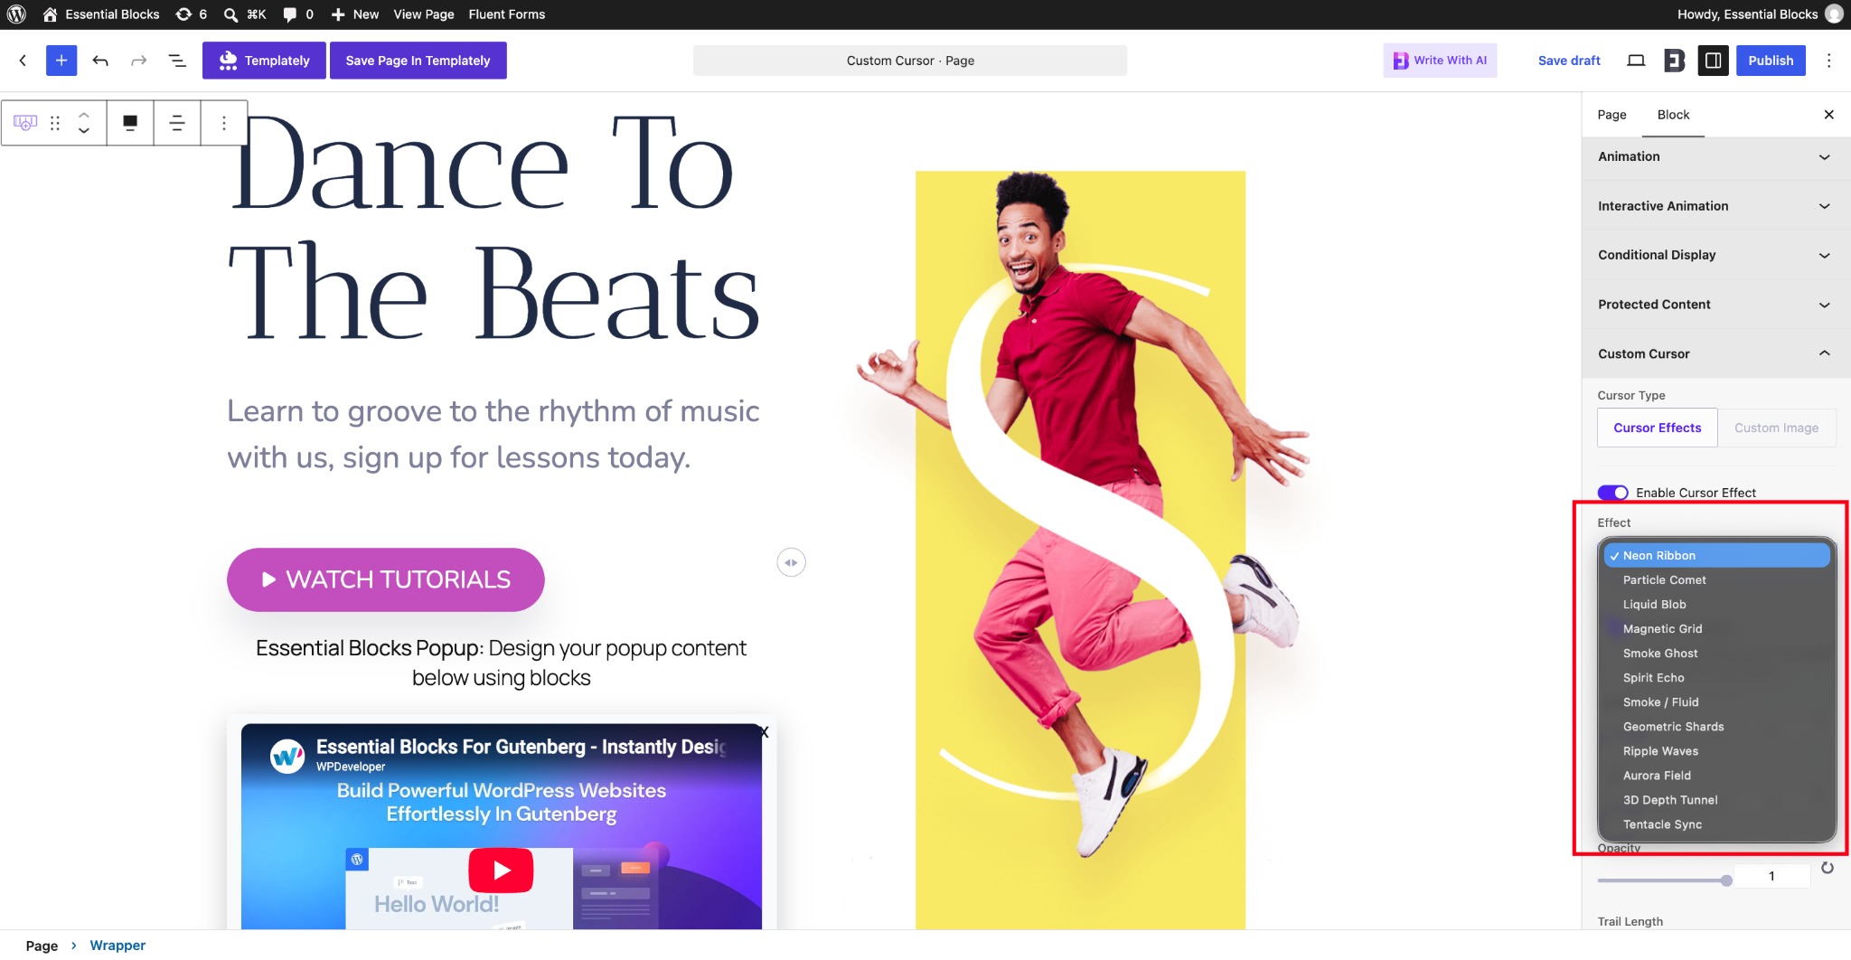Viewport: 1851px width, 960px height.
Task: Click the Templately button
Action: tap(264, 61)
